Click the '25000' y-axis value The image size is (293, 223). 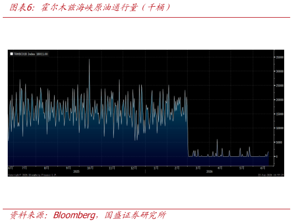(280, 86)
